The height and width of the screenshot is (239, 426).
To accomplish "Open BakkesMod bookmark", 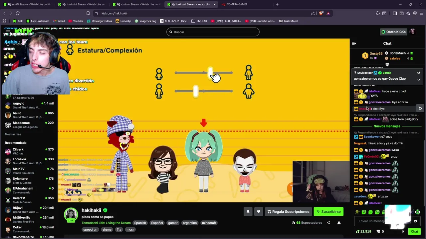I will pyautogui.click(x=288, y=21).
